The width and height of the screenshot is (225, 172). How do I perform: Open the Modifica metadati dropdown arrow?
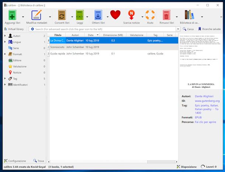[x=50, y=17]
